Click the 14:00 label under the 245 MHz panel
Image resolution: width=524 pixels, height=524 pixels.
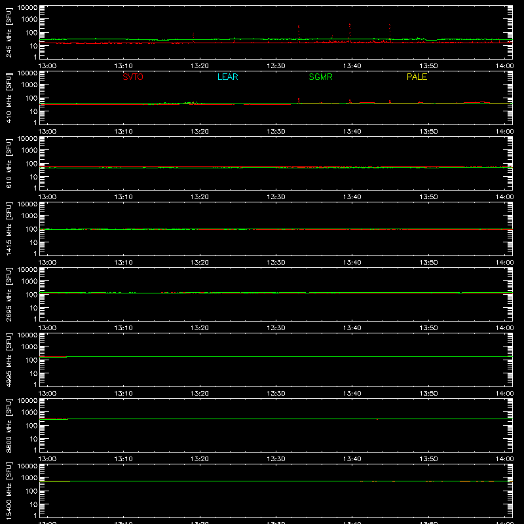504,66
